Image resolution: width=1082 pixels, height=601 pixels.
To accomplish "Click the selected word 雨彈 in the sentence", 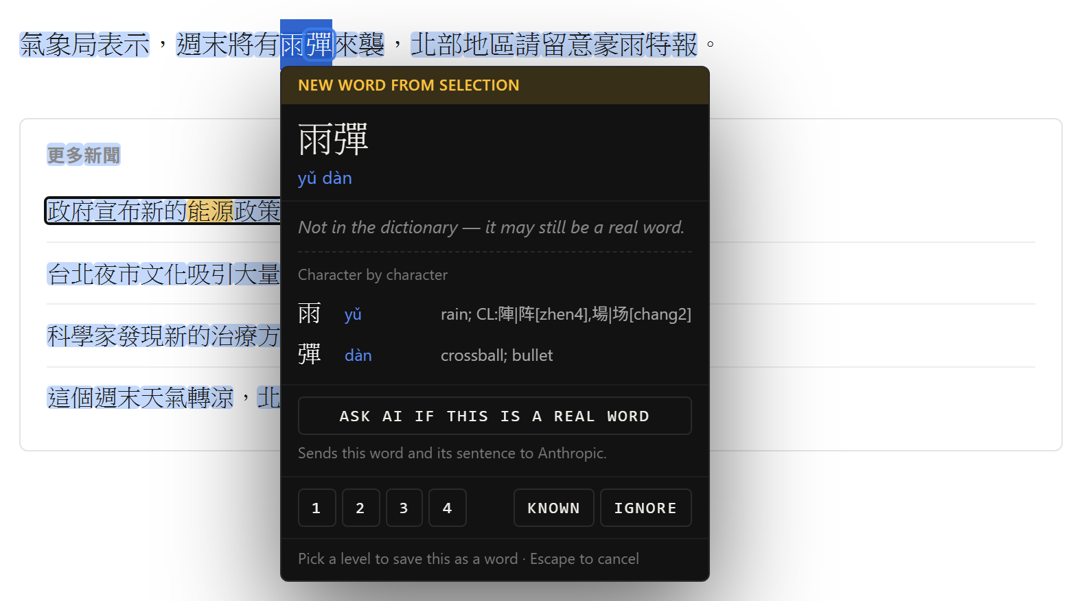I will [x=306, y=45].
